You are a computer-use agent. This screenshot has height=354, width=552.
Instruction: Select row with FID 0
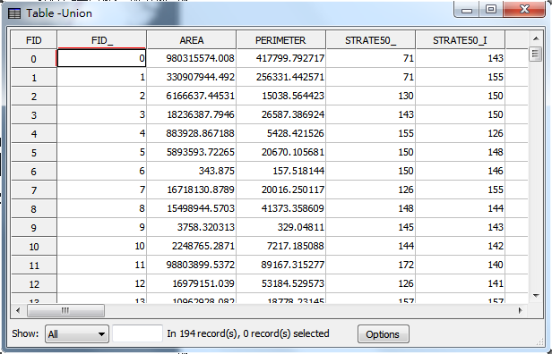(x=34, y=59)
